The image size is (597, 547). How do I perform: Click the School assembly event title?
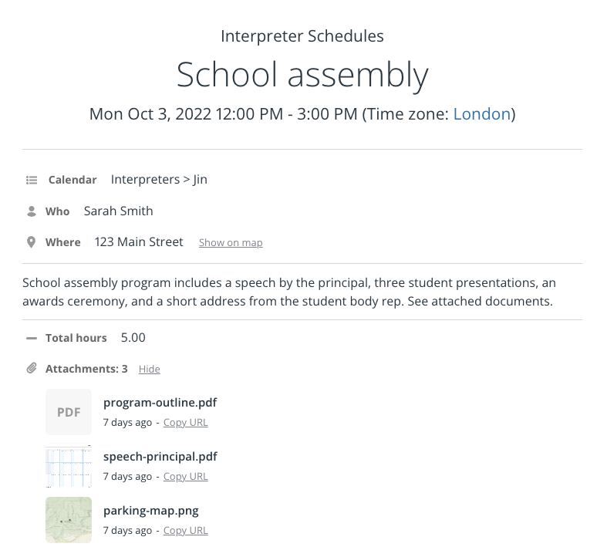pyautogui.click(x=302, y=75)
